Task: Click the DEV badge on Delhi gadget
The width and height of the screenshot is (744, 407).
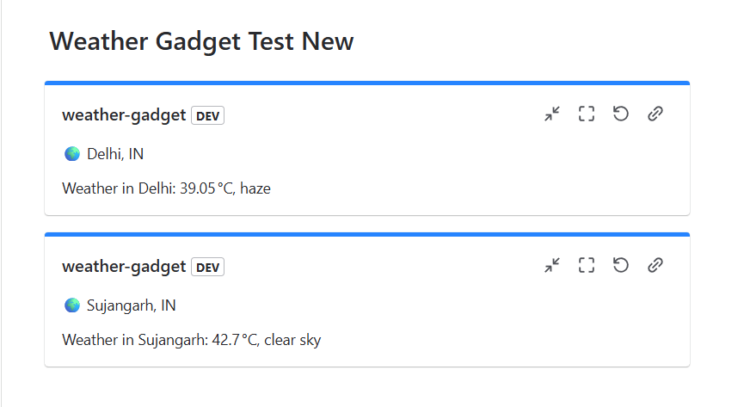Action: coord(207,115)
